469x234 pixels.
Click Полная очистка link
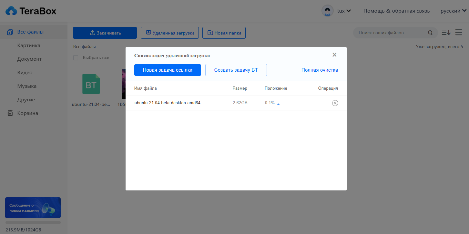[320, 70]
